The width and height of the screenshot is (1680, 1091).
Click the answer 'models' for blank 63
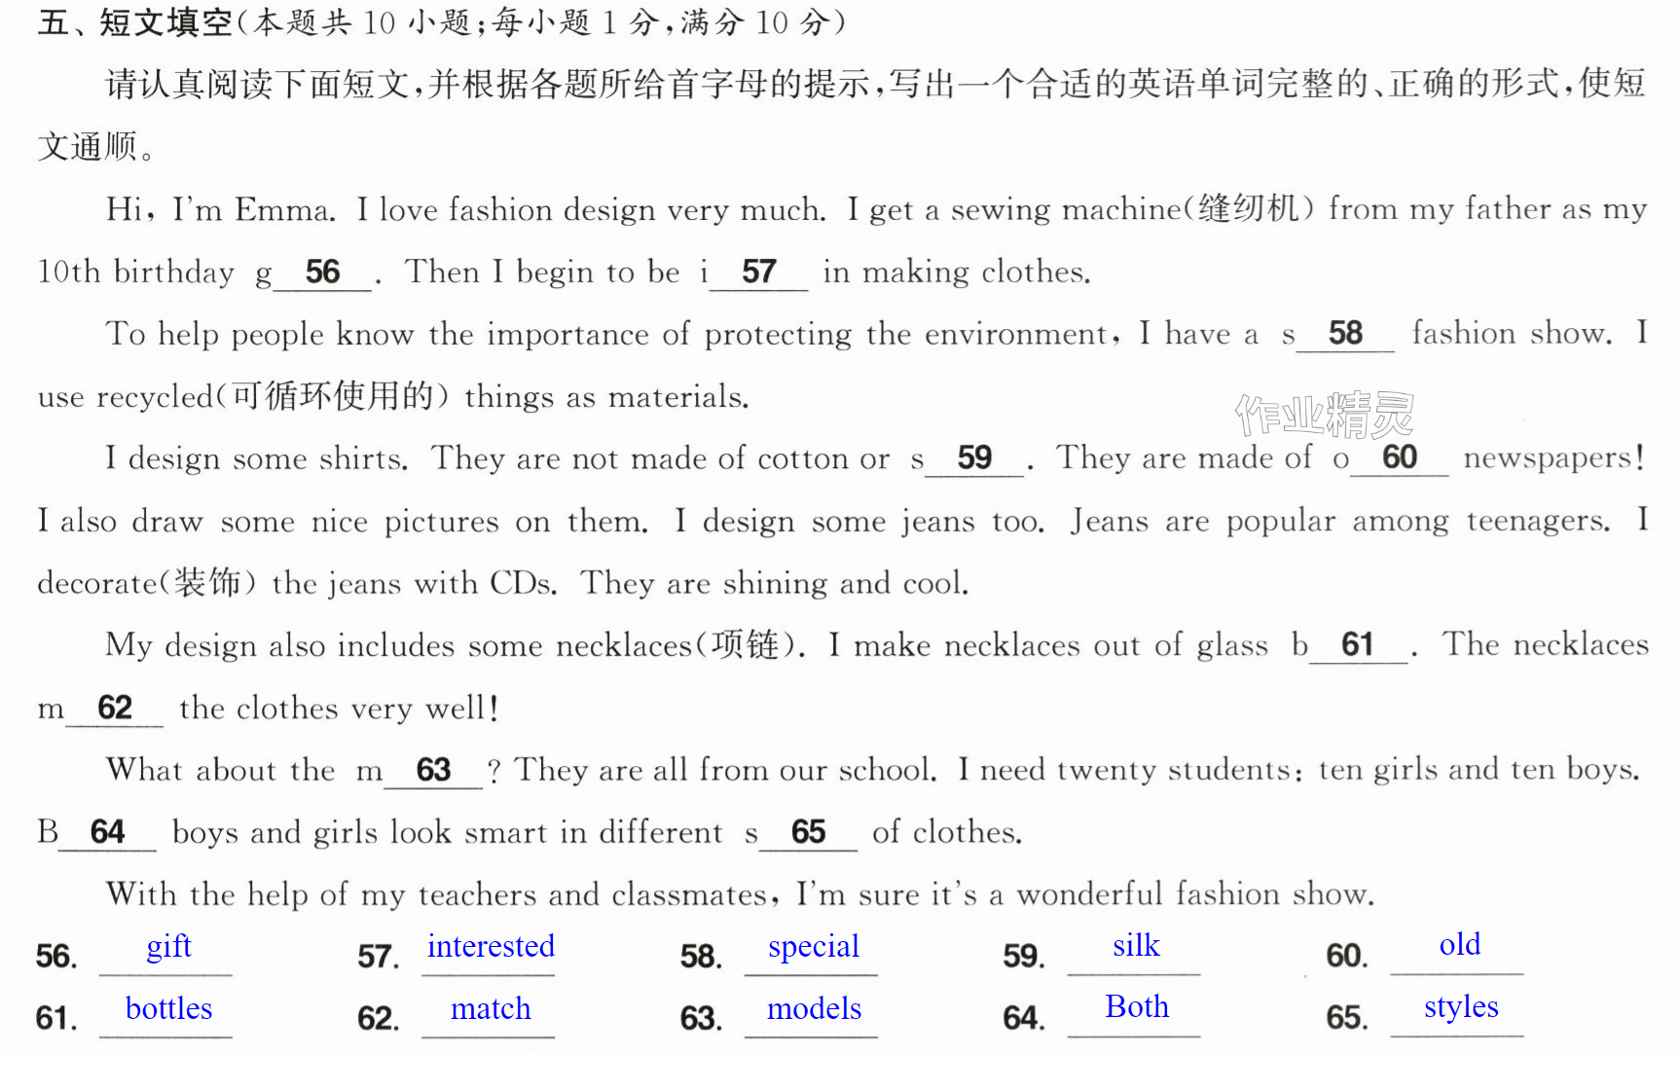point(814,1008)
